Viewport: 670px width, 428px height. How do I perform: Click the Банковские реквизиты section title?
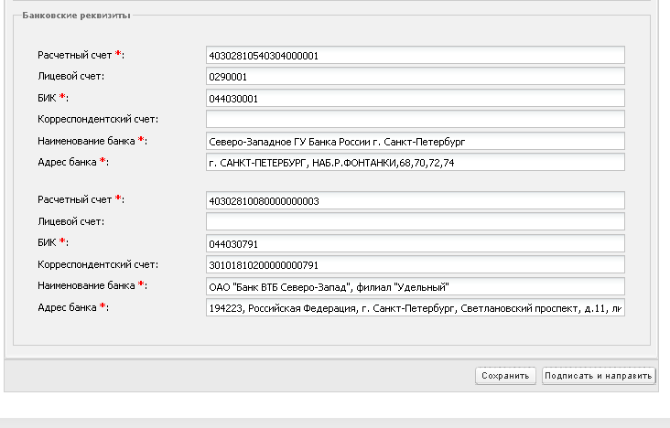click(x=76, y=16)
